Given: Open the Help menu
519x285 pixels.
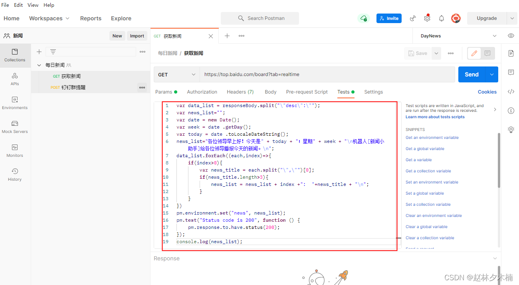Looking at the screenshot, I should (49, 5).
